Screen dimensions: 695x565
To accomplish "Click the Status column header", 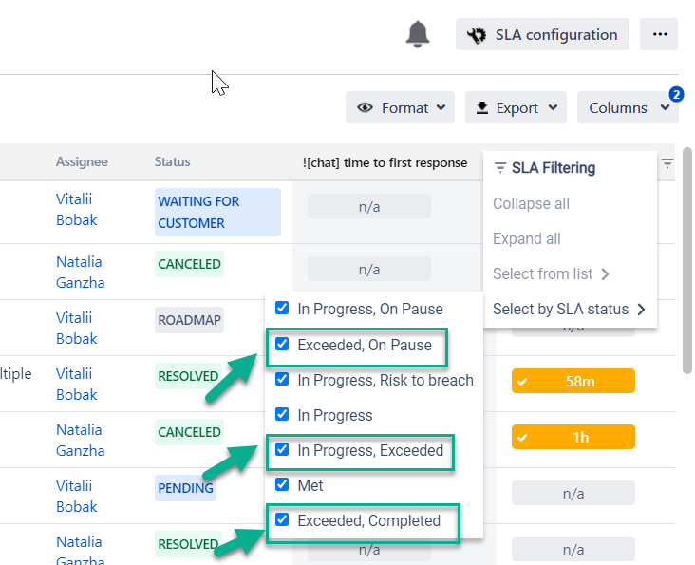I will (x=172, y=162).
